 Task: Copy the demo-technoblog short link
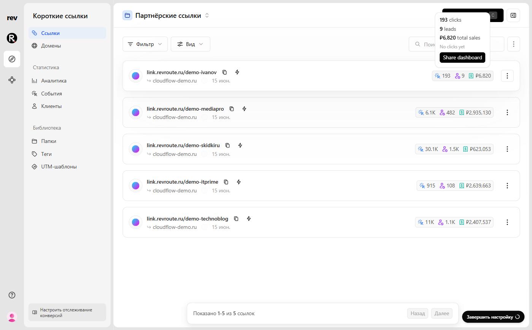pos(236,219)
